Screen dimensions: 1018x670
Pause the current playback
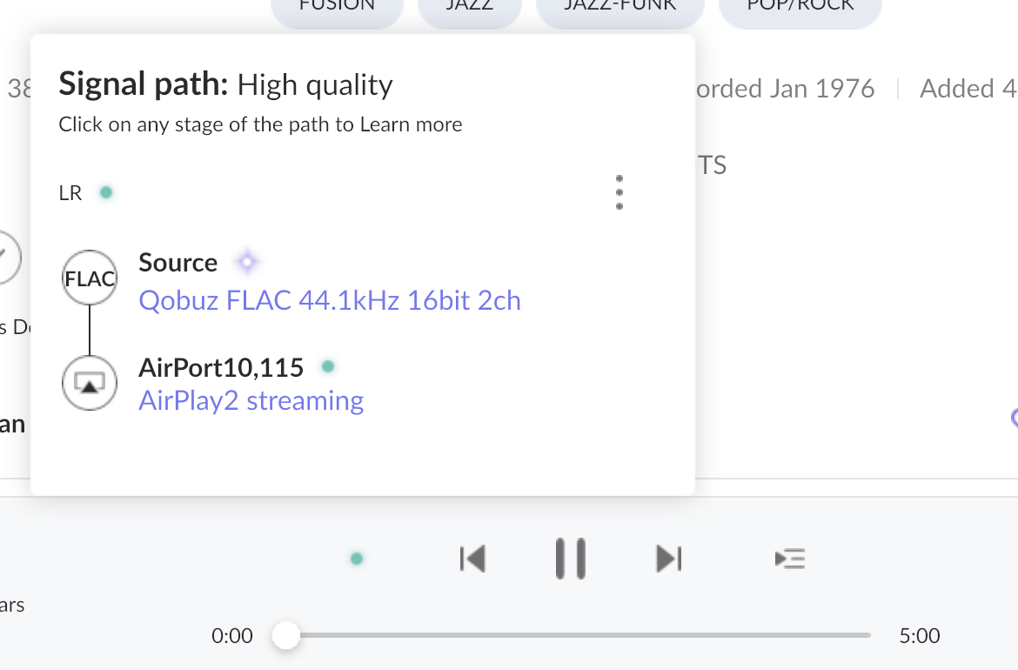570,559
